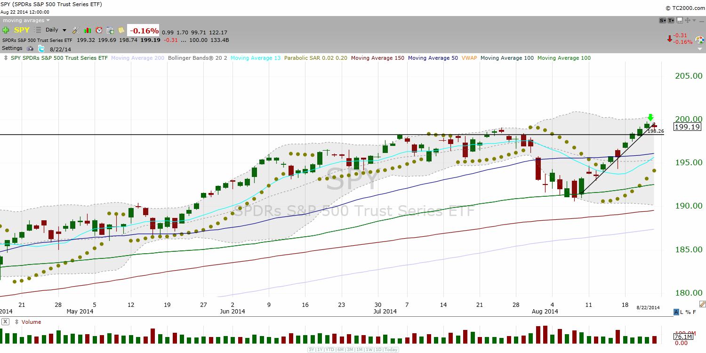This screenshot has height=353, width=706.
Task: Click SPY SPDRs S&P 500 Trust legend label
Action: pos(58,58)
